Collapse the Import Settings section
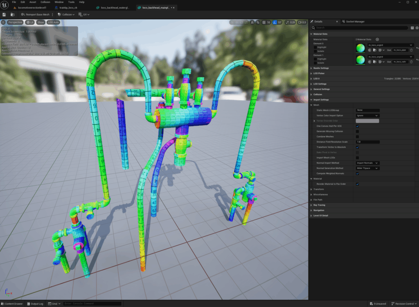Screen dimensions: 419x307 point(311,100)
